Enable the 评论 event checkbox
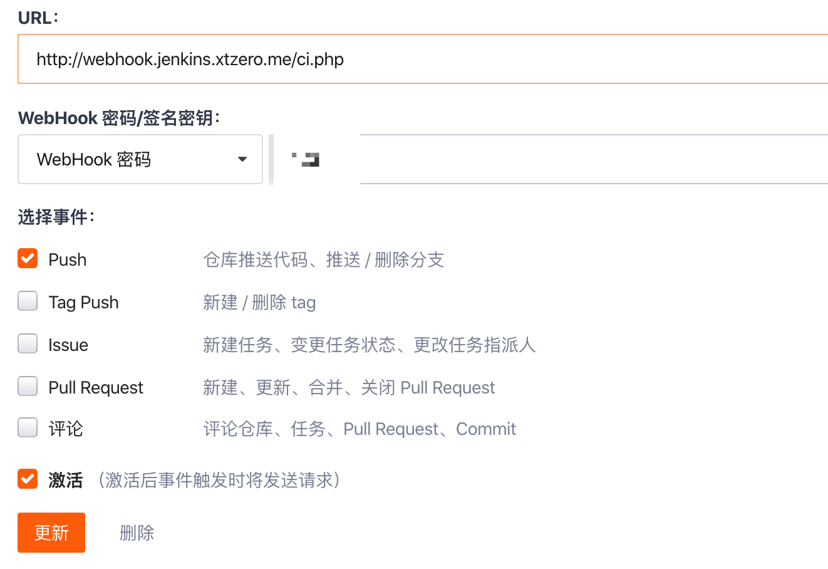Image resolution: width=828 pixels, height=569 pixels. click(28, 428)
